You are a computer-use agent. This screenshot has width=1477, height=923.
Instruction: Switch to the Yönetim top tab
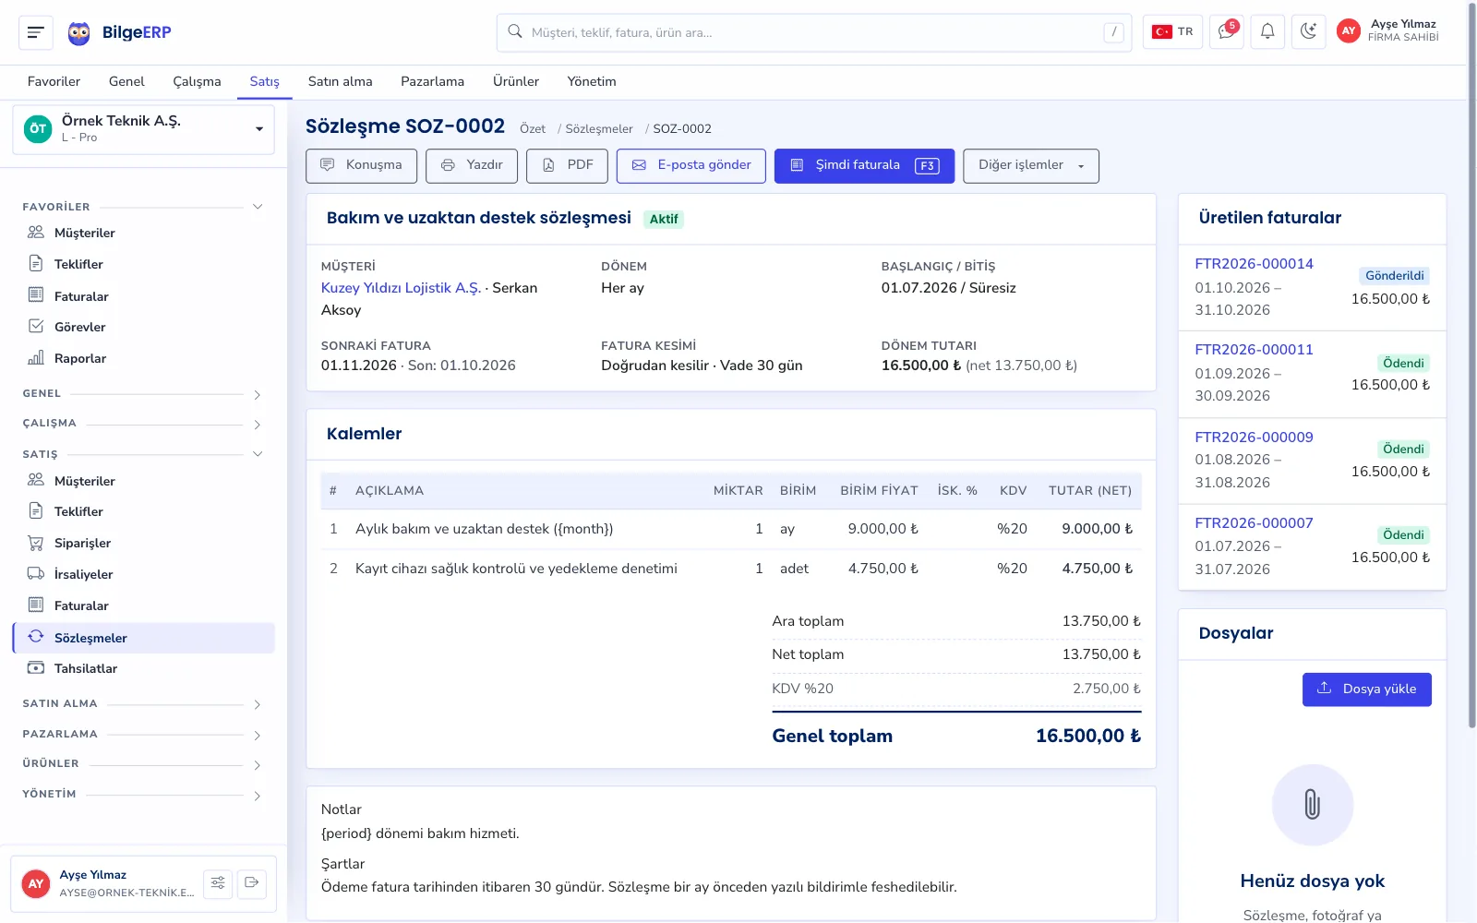(x=592, y=81)
